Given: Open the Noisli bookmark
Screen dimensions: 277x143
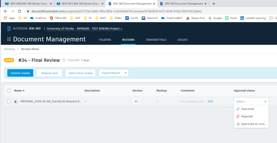Looking at the screenshot, I should pos(231,18).
